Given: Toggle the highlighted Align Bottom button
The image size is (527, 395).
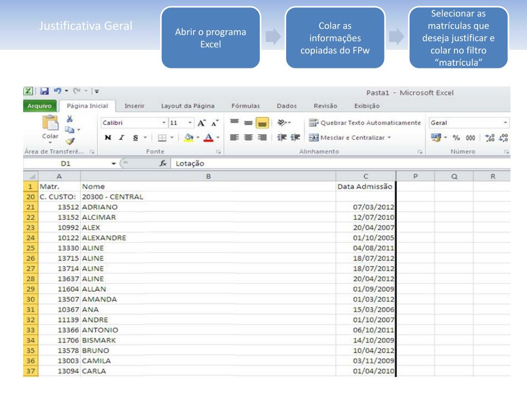Looking at the screenshot, I should pos(262,123).
